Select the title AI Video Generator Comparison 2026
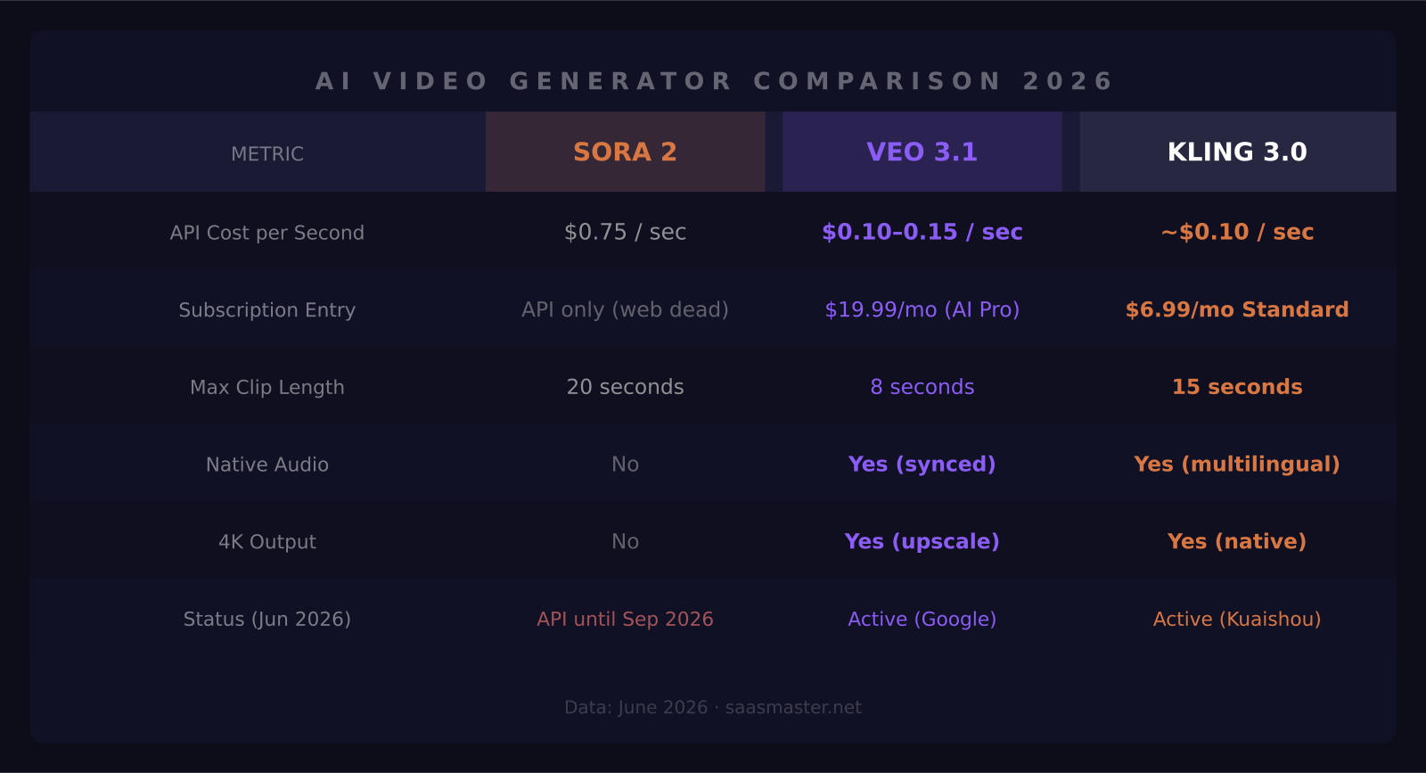Viewport: 1426px width, 773px height. (x=714, y=81)
